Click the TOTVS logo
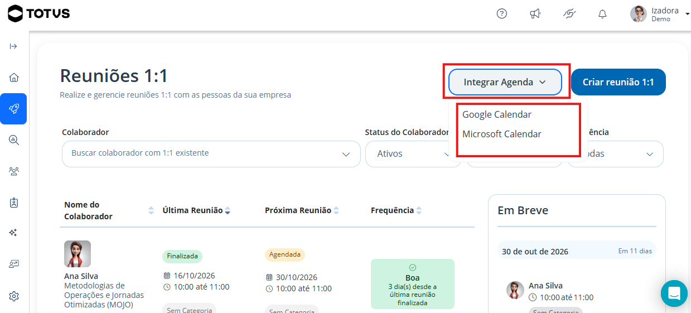Screen dimensions: 691x313 point(39,13)
